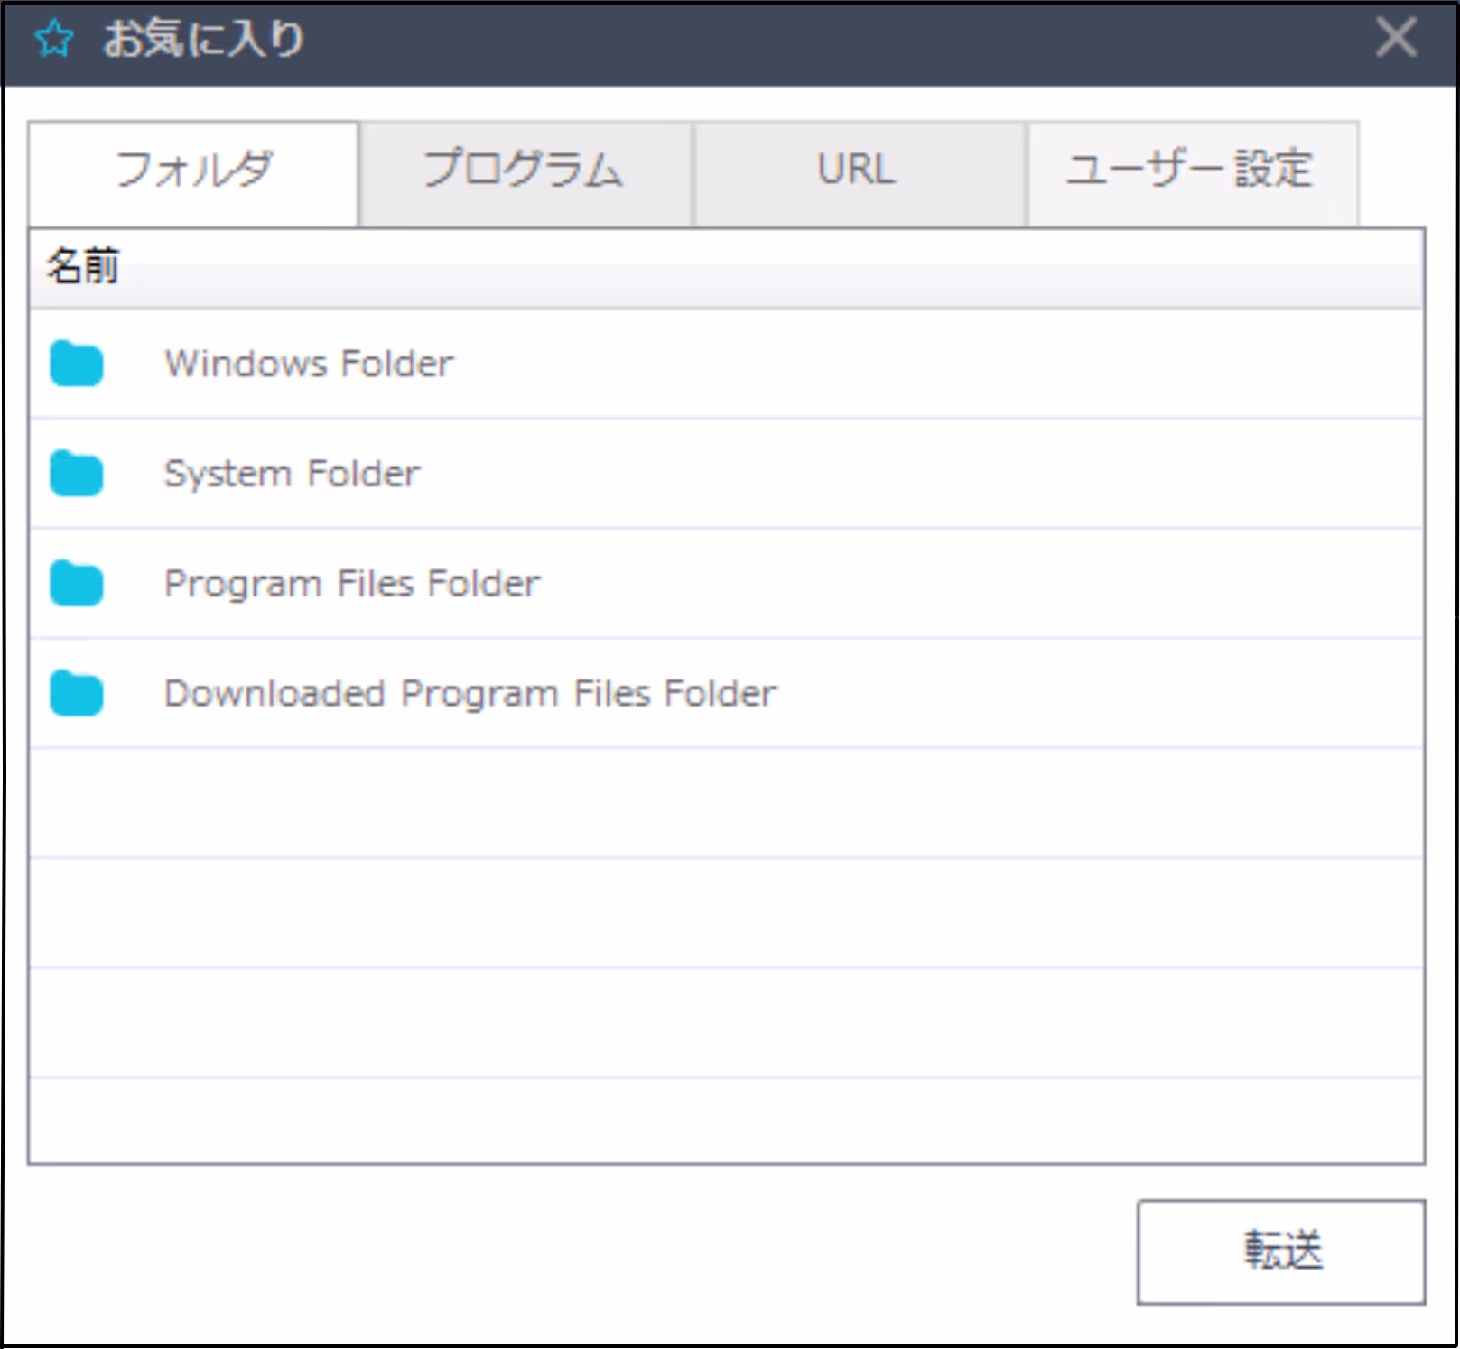1460x1349 pixels.
Task: Open the ユーザー設定 tab
Action: tap(1192, 171)
